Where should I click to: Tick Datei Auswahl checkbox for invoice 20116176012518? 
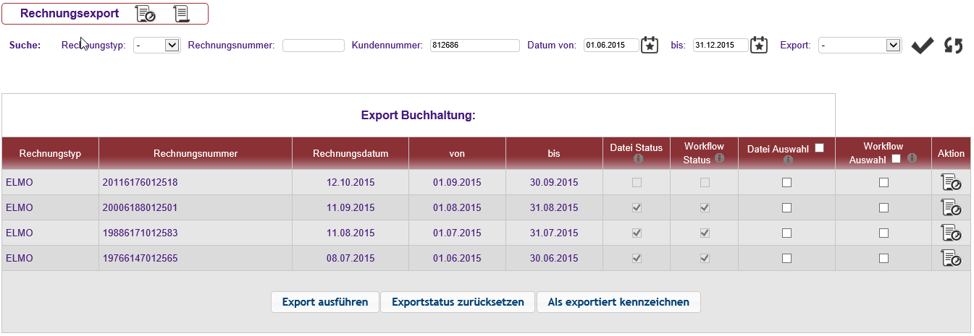[786, 183]
